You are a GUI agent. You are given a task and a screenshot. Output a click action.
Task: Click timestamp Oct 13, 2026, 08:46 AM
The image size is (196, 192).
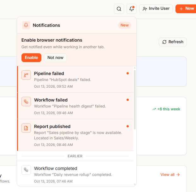[x=53, y=145]
